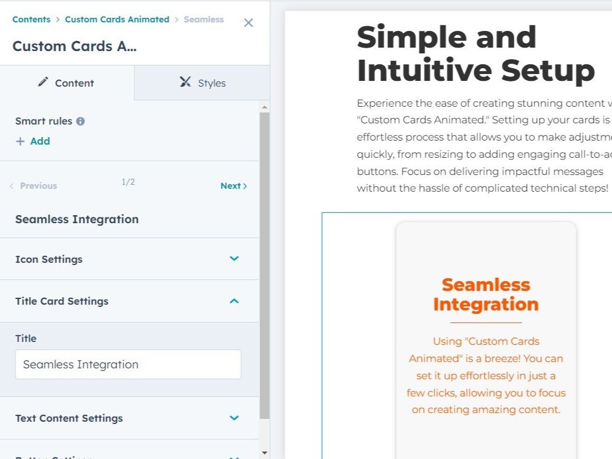Click Custom Cards Animated in the breadcrumb
The height and width of the screenshot is (459, 612).
click(117, 19)
